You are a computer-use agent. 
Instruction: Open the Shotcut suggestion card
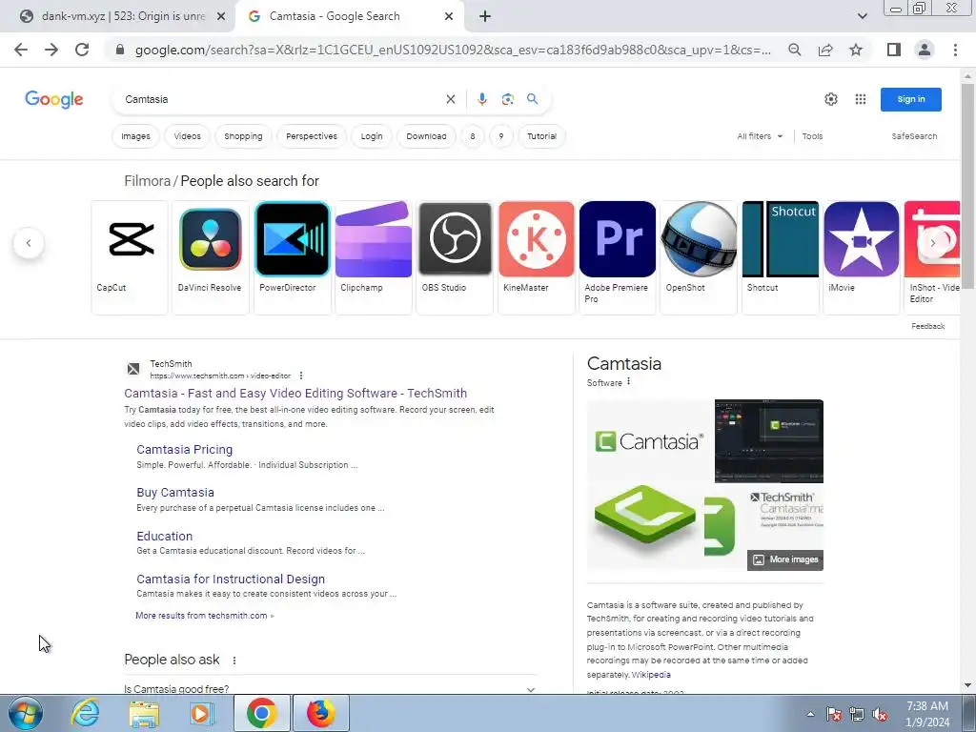pyautogui.click(x=780, y=257)
